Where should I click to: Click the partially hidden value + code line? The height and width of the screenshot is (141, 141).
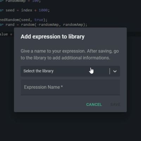(x=6, y=34)
